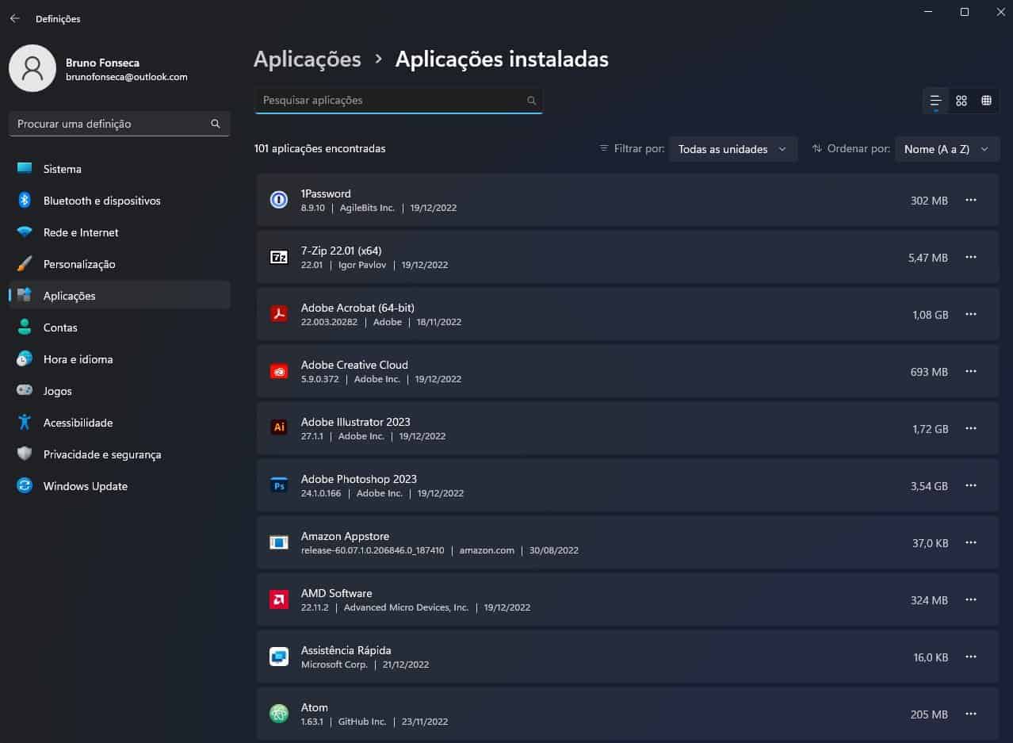The height and width of the screenshot is (743, 1013).
Task: Open Hora e idioma settings
Action: [119, 359]
